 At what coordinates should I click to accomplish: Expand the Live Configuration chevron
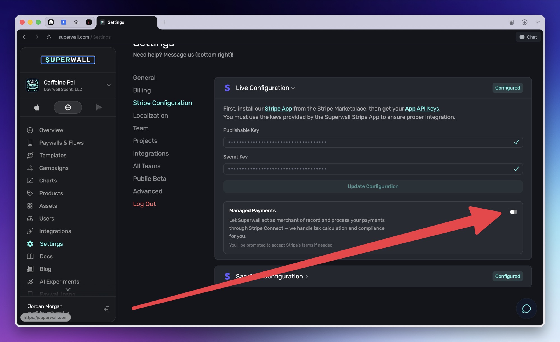coord(293,88)
